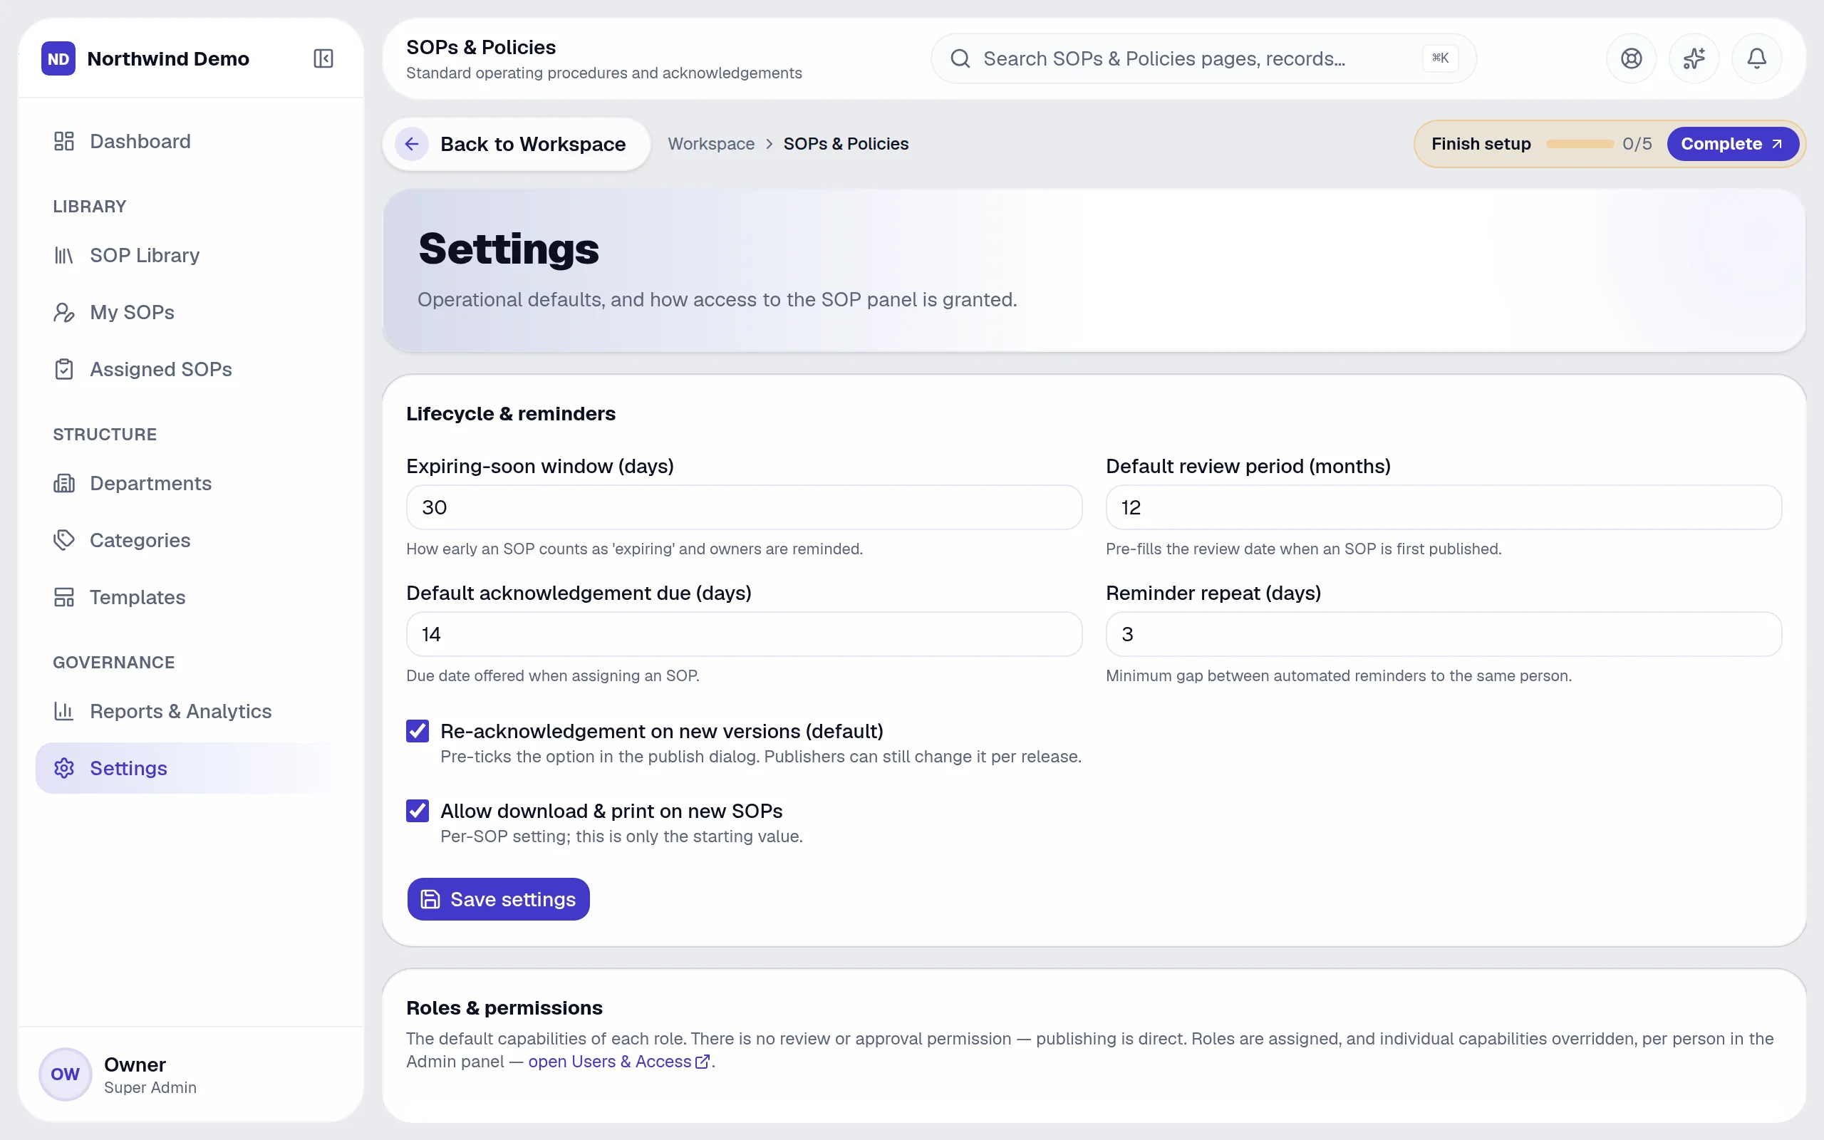Screen dimensions: 1824x1140
Task: Click Complete setup button
Action: pyautogui.click(x=1732, y=143)
